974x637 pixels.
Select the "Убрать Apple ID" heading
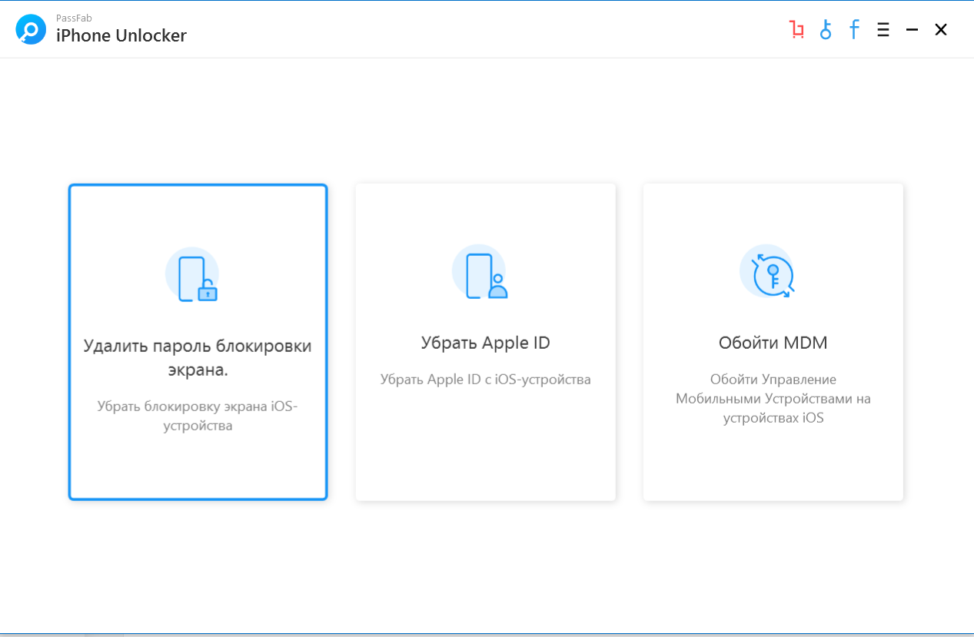[x=485, y=343]
